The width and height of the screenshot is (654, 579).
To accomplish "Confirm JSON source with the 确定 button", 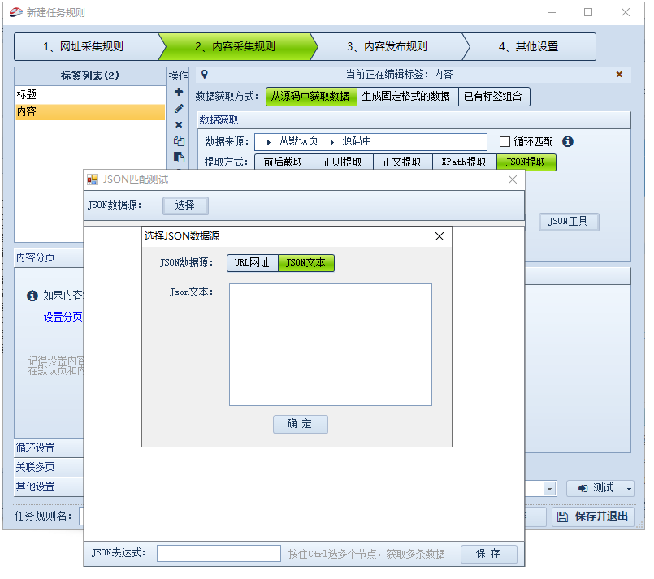I will click(x=300, y=424).
